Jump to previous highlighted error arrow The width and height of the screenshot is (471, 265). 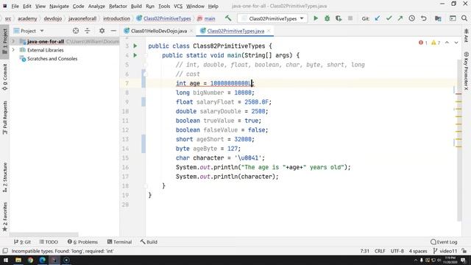pyautogui.click(x=447, y=43)
